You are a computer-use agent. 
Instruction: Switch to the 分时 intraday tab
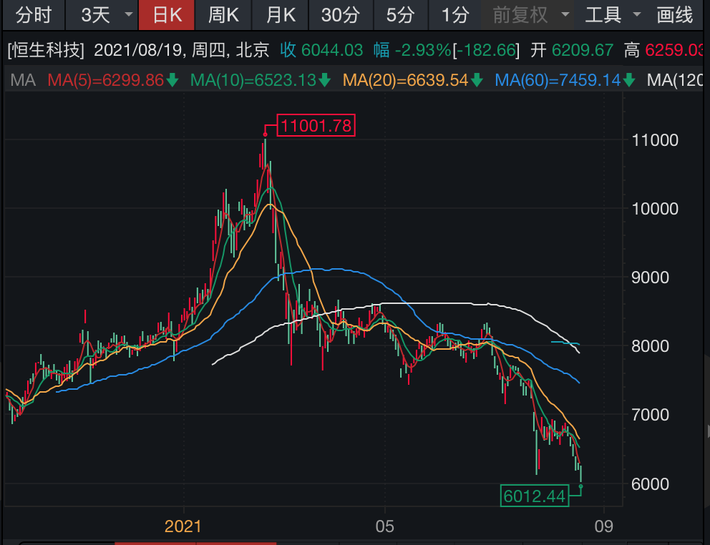33,15
